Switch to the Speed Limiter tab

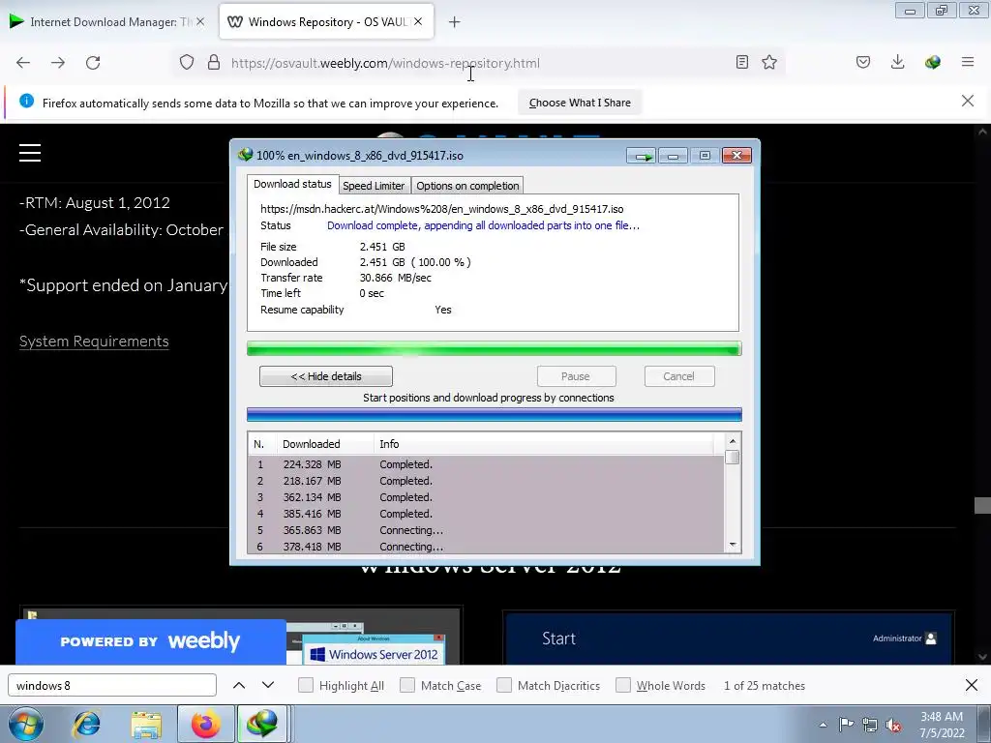point(374,186)
